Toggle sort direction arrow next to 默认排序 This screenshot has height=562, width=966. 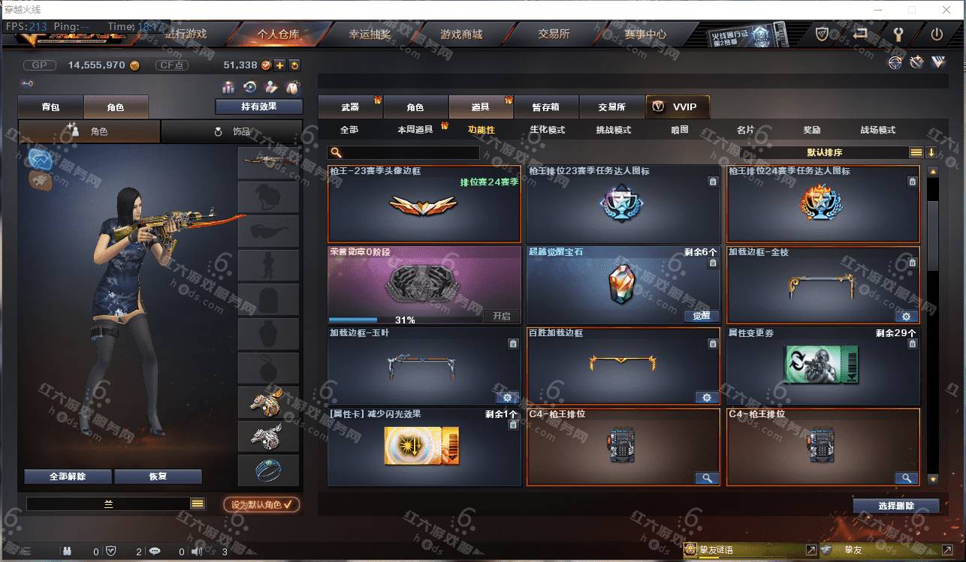pos(931,152)
